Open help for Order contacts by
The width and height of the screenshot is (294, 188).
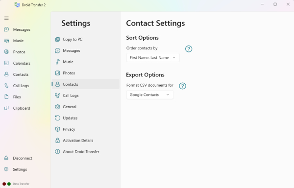click(189, 49)
